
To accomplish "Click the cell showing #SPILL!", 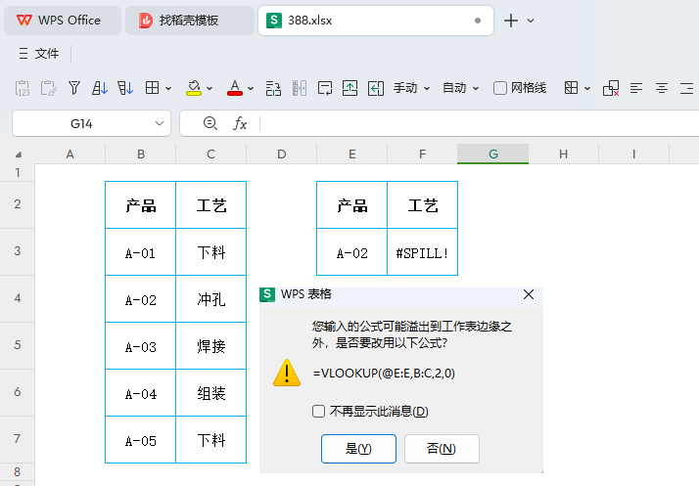I will click(422, 252).
